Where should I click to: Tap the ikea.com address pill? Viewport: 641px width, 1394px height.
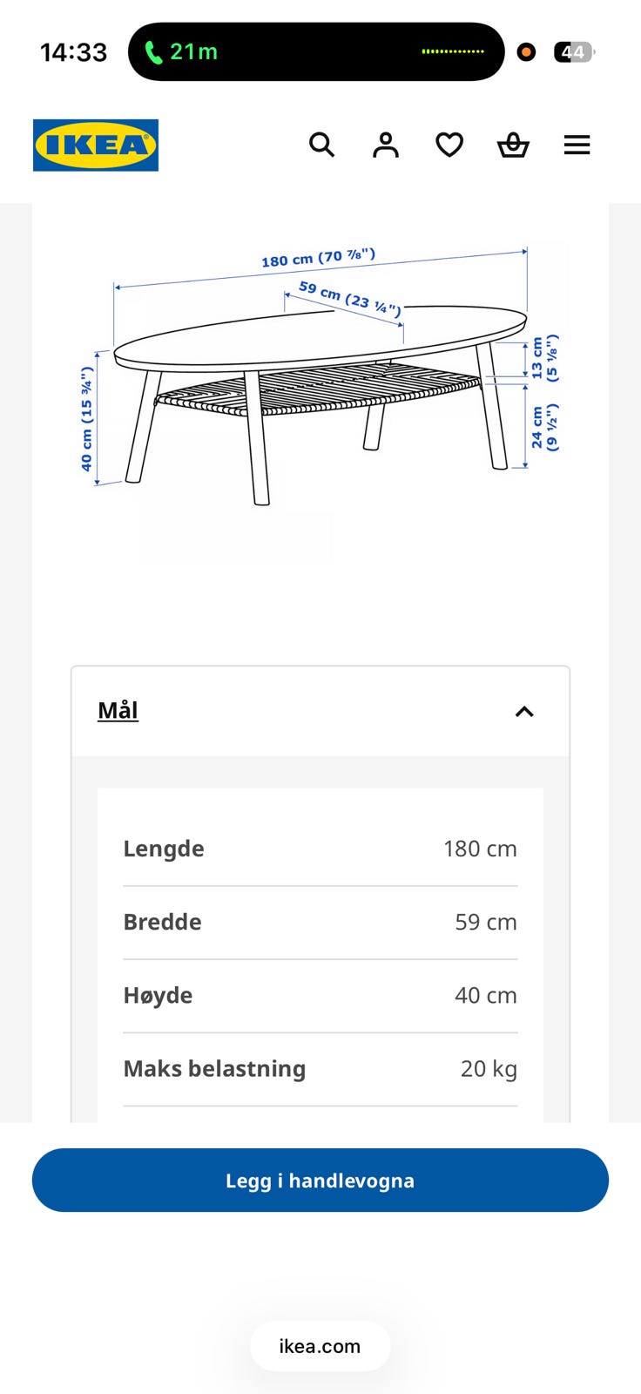click(320, 1346)
